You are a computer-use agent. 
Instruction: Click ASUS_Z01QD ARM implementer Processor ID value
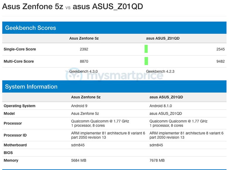click(x=186, y=135)
